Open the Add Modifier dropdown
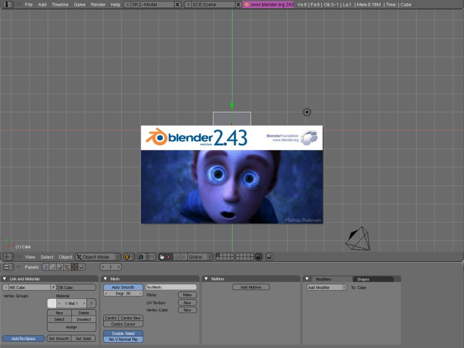The width and height of the screenshot is (464, 348). [x=327, y=287]
